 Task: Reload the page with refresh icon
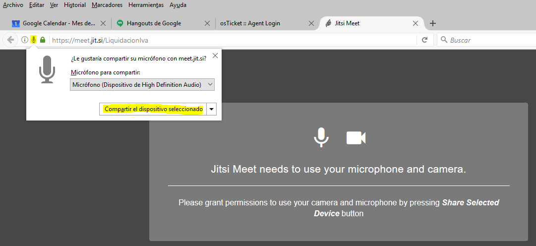[424, 40]
